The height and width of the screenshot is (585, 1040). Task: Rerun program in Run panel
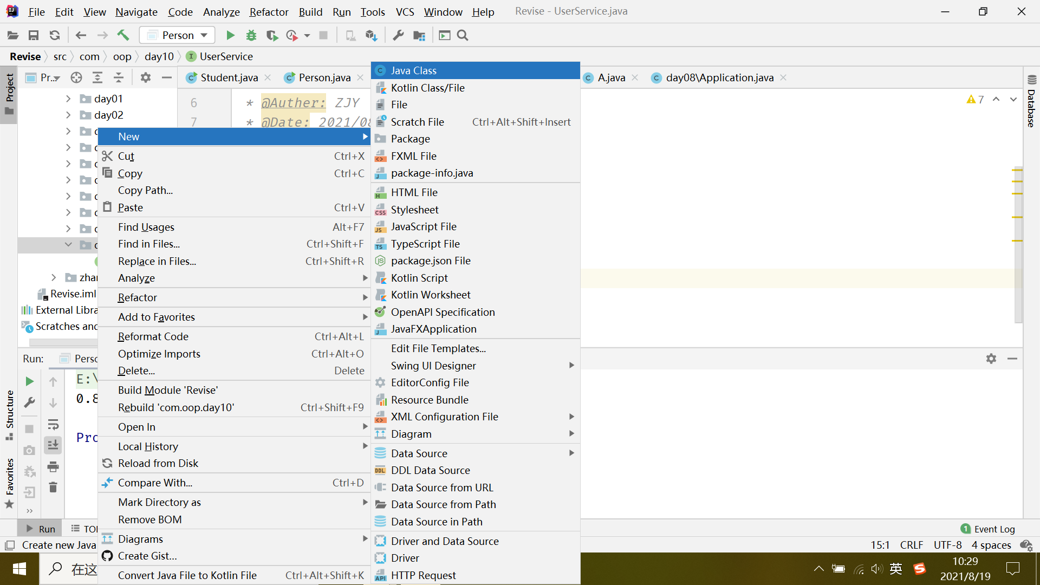click(30, 381)
